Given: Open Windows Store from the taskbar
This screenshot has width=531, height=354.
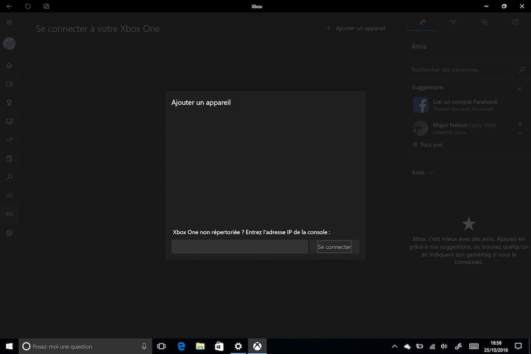Looking at the screenshot, I should coord(219,346).
